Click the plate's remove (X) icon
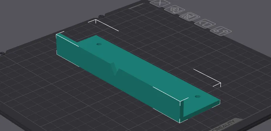Image resolution: width=271 pixels, height=131 pixels. pos(160,3)
